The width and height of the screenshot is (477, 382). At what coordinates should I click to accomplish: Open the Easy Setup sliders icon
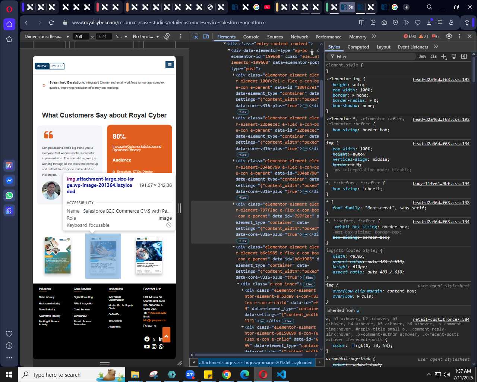click(440, 23)
